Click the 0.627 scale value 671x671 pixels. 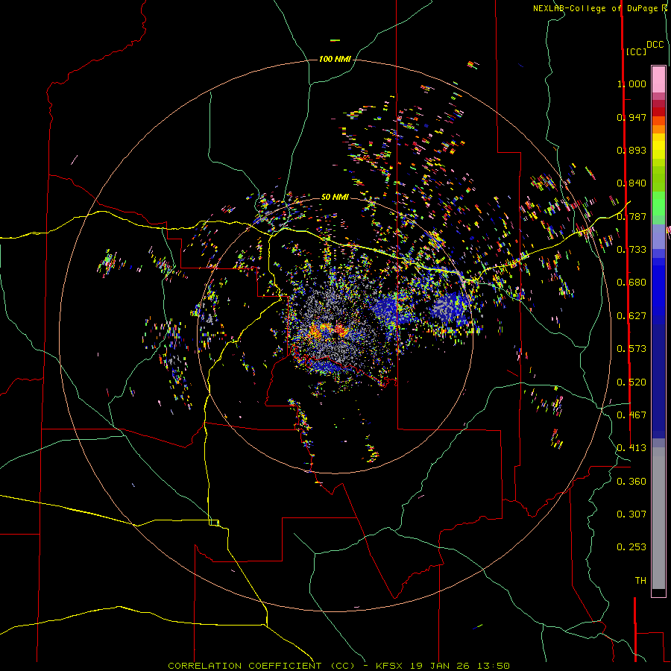[631, 316]
